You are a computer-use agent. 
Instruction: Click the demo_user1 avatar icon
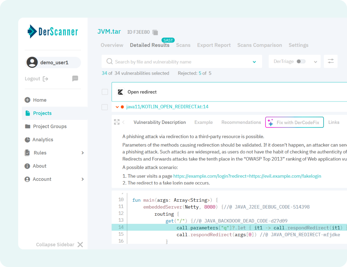[x=32, y=62]
